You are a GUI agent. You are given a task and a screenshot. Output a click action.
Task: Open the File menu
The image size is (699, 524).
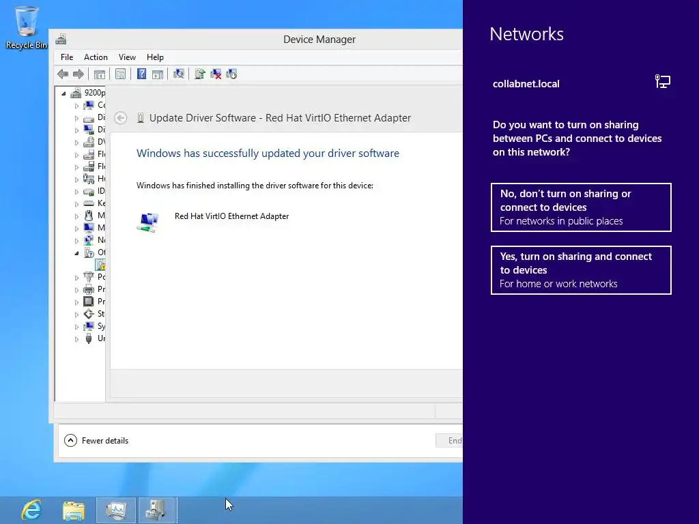[67, 57]
